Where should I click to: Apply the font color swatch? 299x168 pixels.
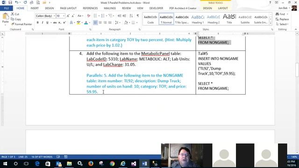click(x=86, y=23)
